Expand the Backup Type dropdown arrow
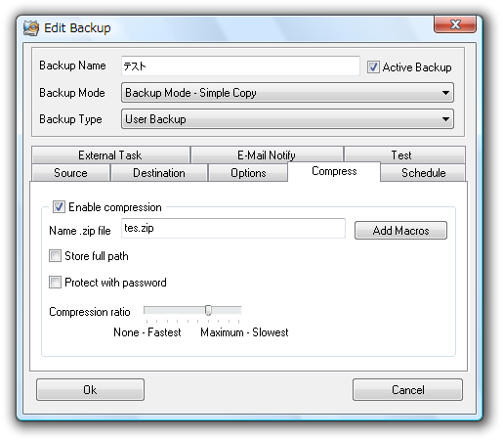 pos(445,119)
